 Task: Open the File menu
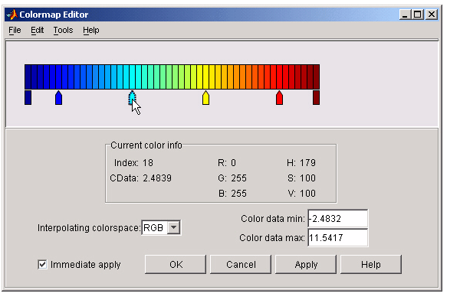coord(15,30)
